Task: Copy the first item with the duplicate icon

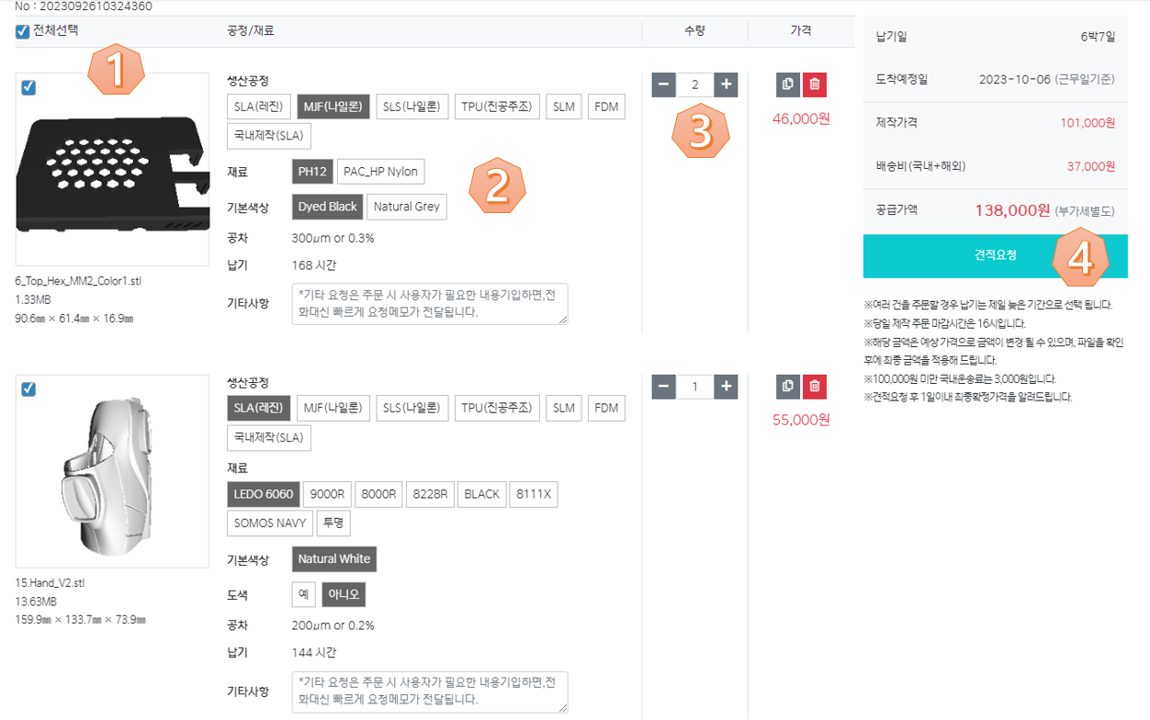Action: tap(787, 84)
